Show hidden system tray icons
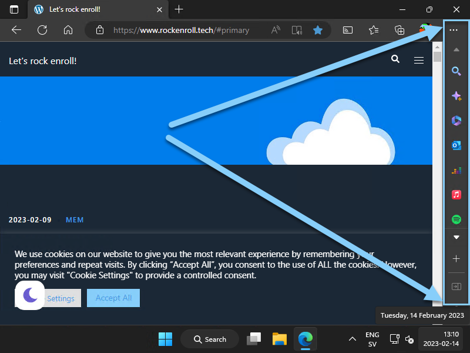Image resolution: width=470 pixels, height=353 pixels. pos(352,339)
